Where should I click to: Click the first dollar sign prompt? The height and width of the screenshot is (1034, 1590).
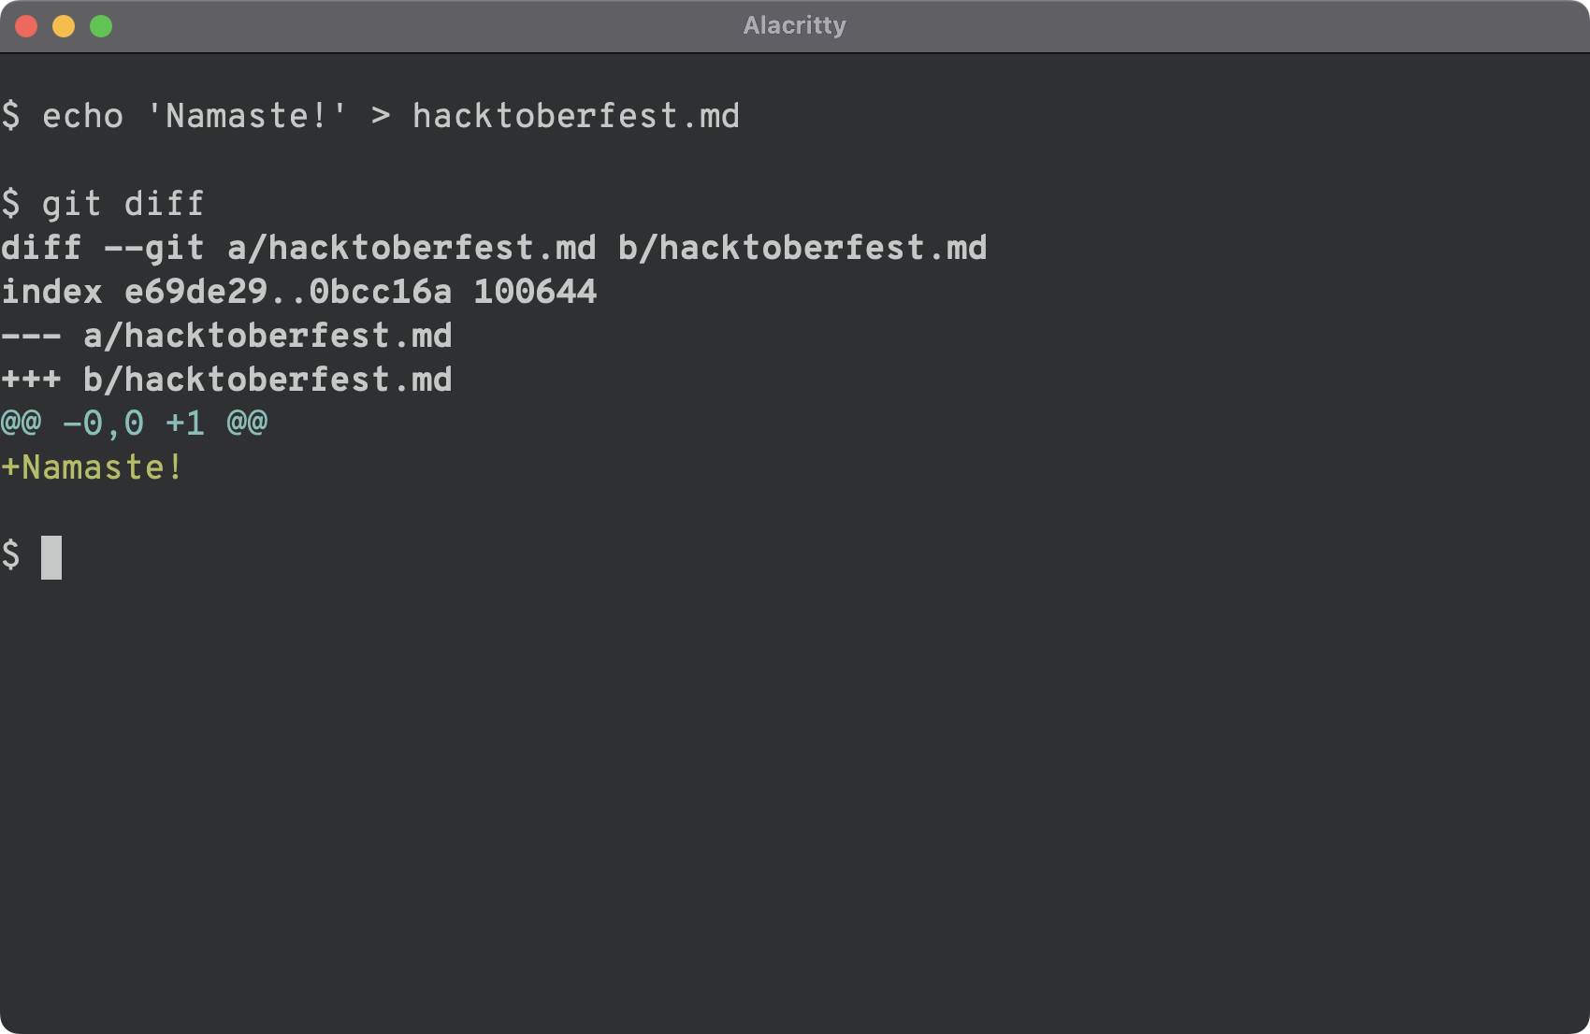click(11, 114)
